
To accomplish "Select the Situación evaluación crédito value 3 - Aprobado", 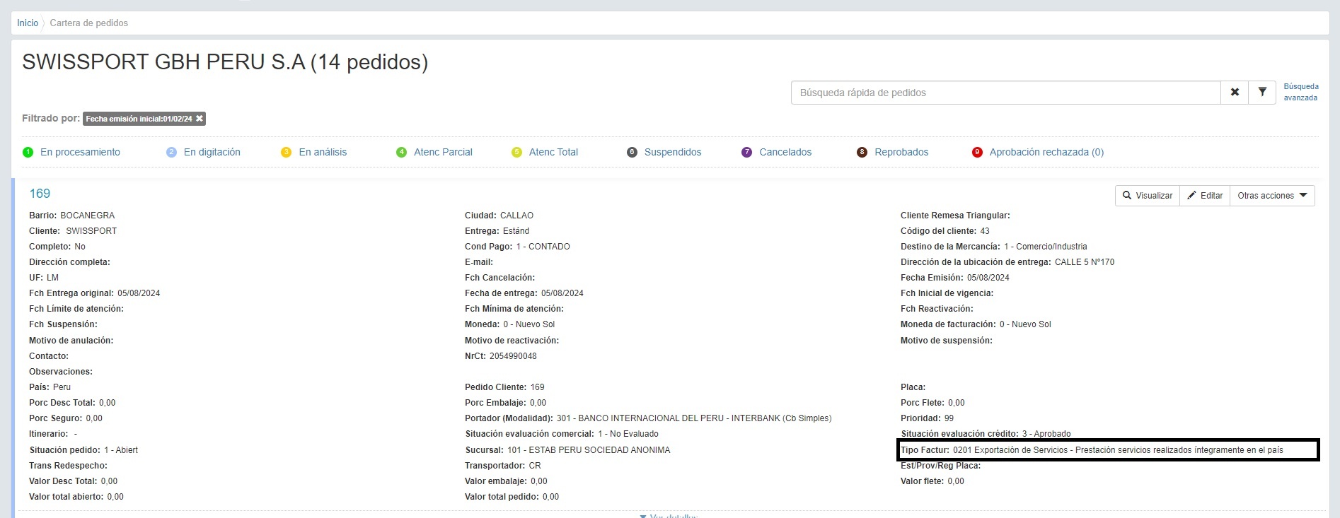I will click(x=1046, y=434).
